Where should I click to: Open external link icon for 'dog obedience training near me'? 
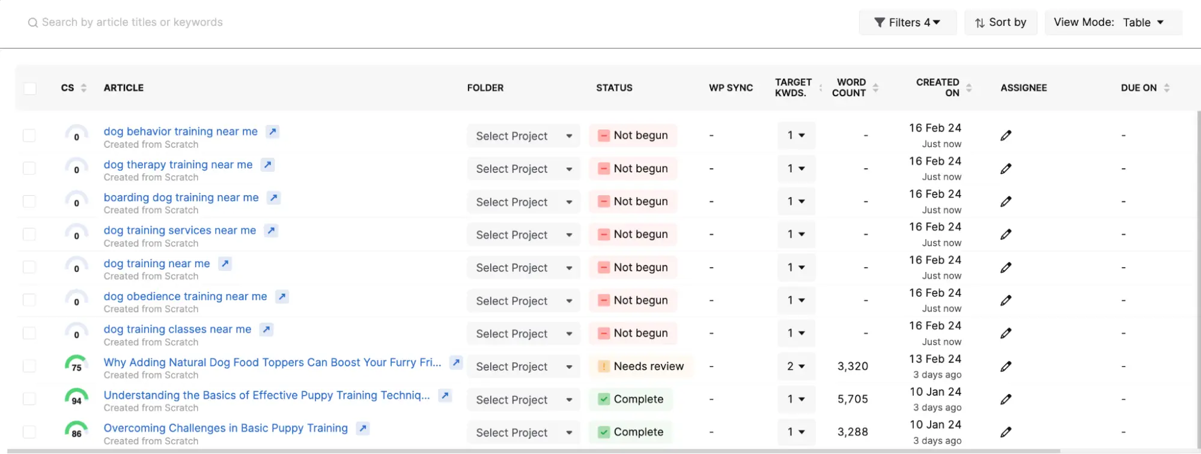pyautogui.click(x=282, y=297)
